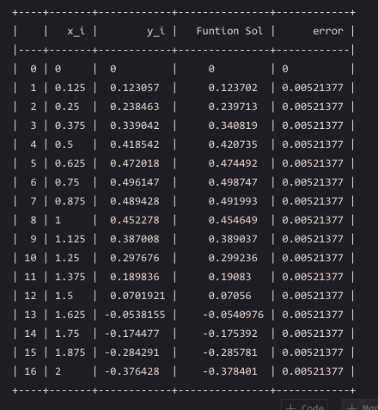Select y_i value 0.387008
The width and height of the screenshot is (378, 410).
coord(135,239)
